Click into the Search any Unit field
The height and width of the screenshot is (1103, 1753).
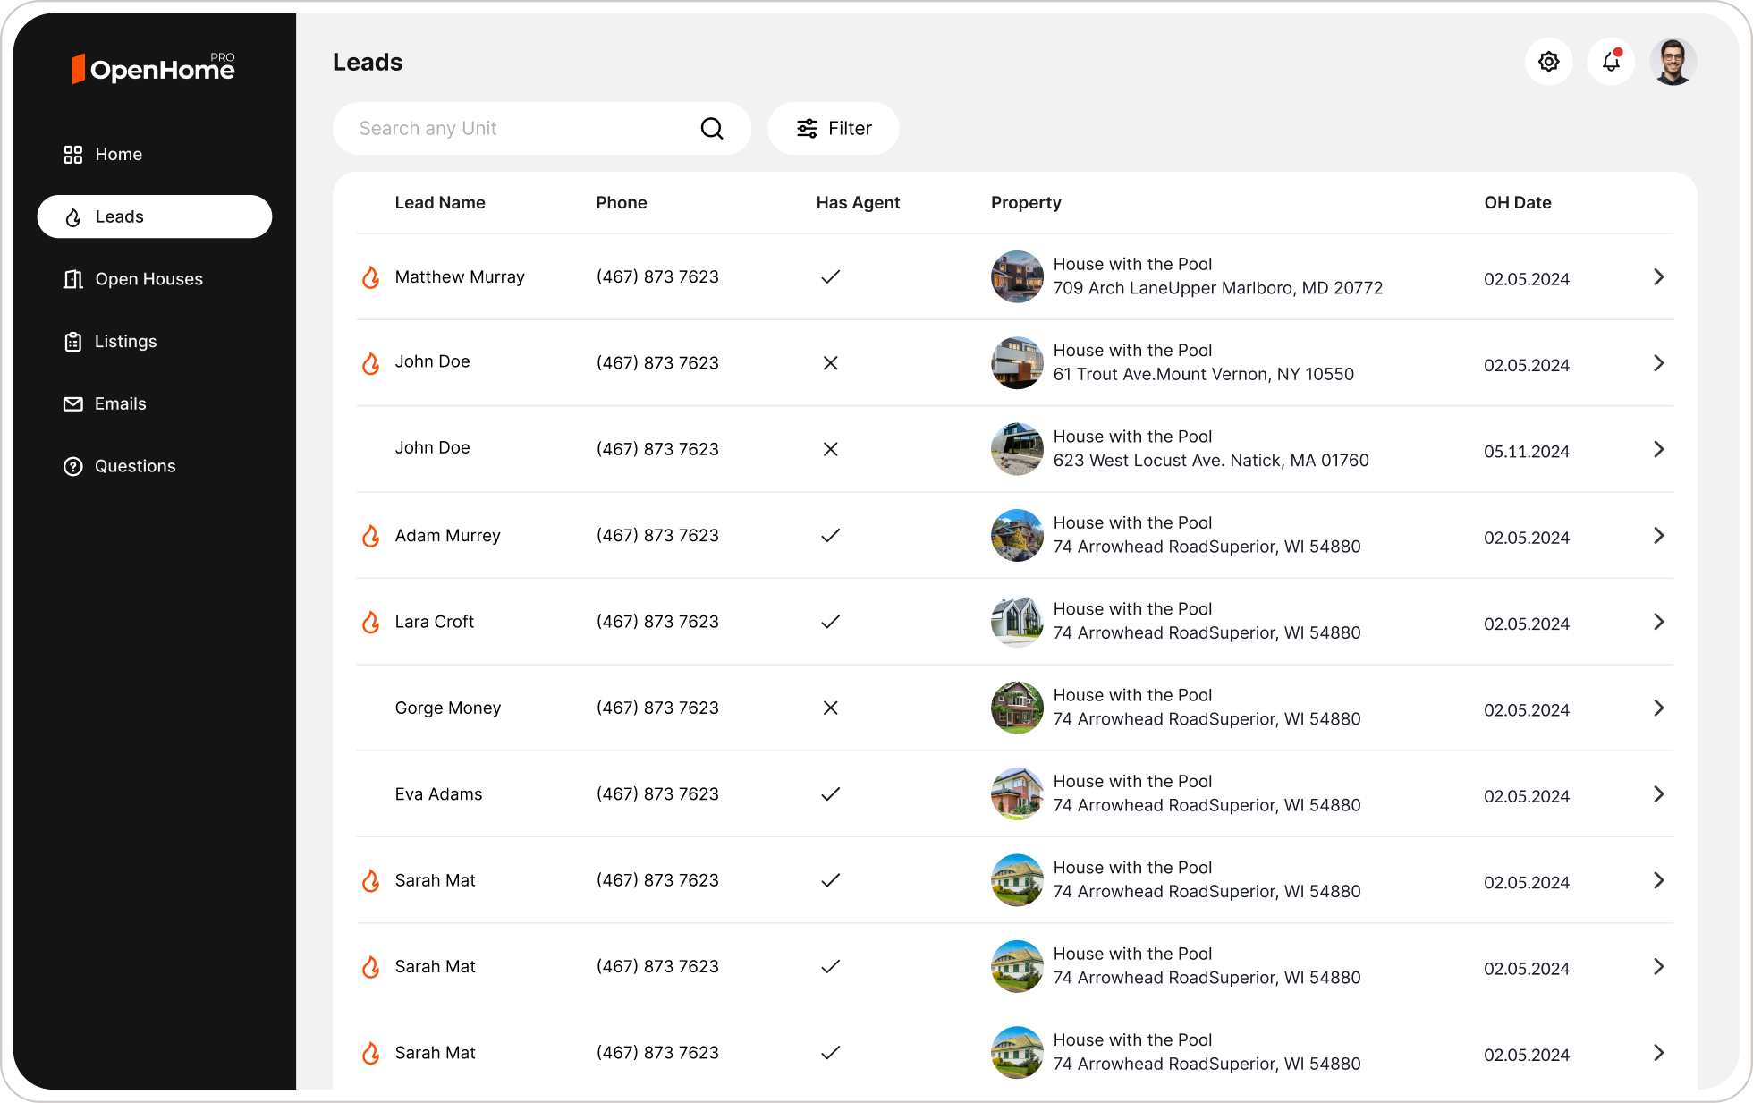(x=519, y=129)
